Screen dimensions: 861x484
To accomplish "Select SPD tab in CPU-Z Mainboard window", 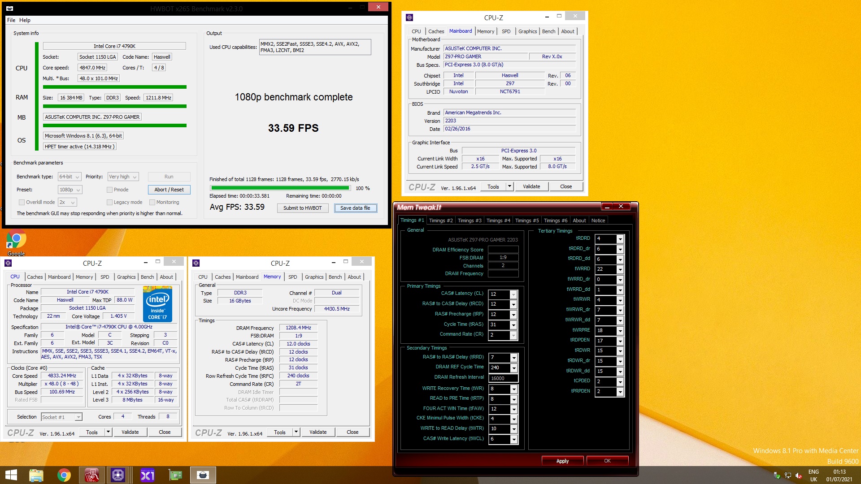I will pos(506,31).
